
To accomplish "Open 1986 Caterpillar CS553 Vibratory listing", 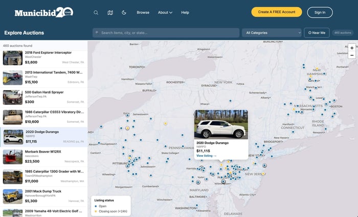I will (x=43, y=117).
